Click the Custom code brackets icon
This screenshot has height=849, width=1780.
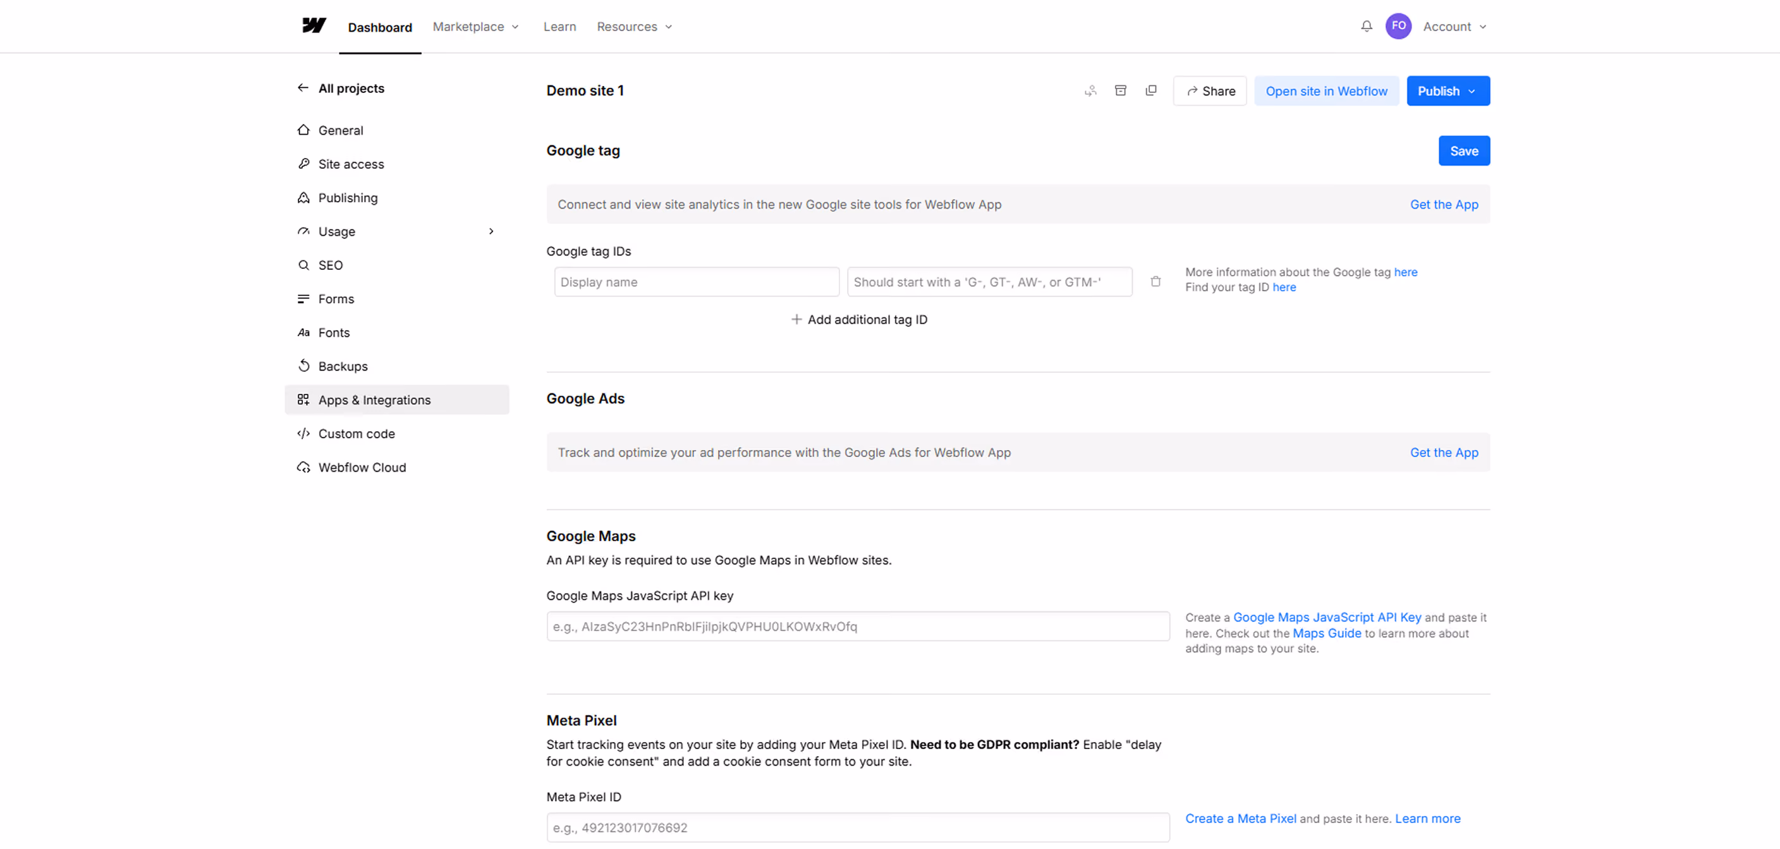[303, 434]
